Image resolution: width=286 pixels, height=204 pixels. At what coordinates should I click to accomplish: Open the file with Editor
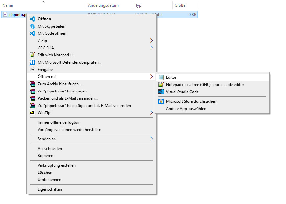pos(212,77)
